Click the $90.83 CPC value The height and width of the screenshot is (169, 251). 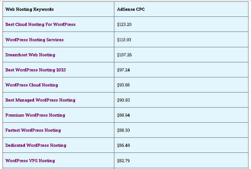tap(123, 100)
